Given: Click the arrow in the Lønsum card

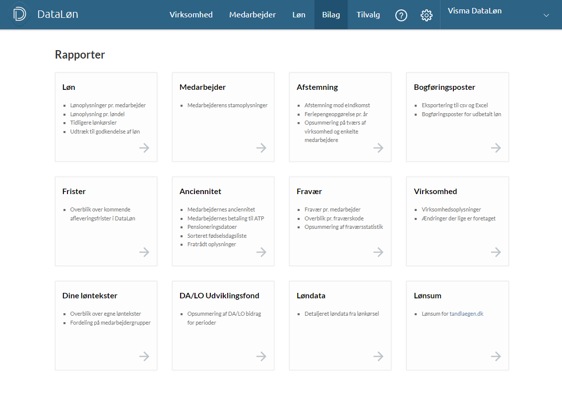Looking at the screenshot, I should [496, 356].
